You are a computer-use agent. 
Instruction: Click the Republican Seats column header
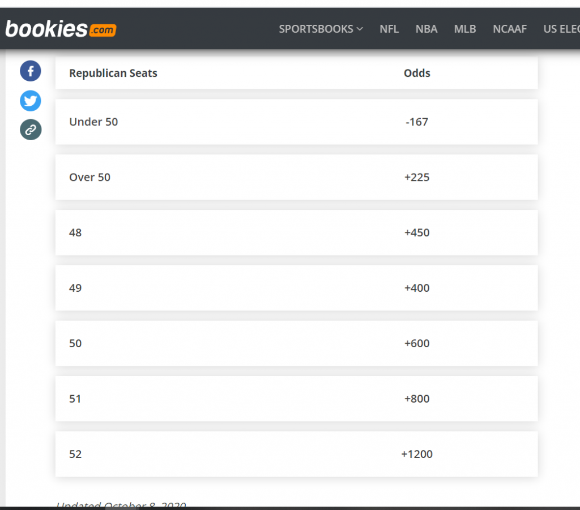point(113,73)
